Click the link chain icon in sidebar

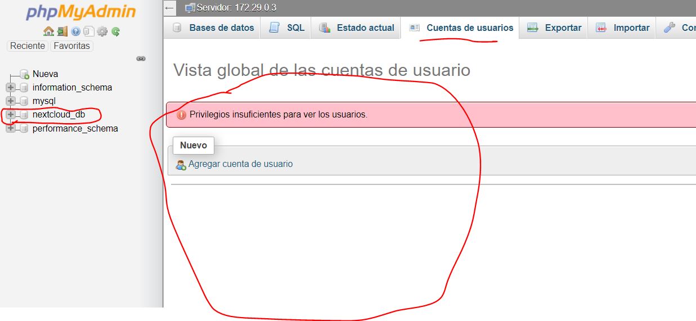tap(141, 58)
